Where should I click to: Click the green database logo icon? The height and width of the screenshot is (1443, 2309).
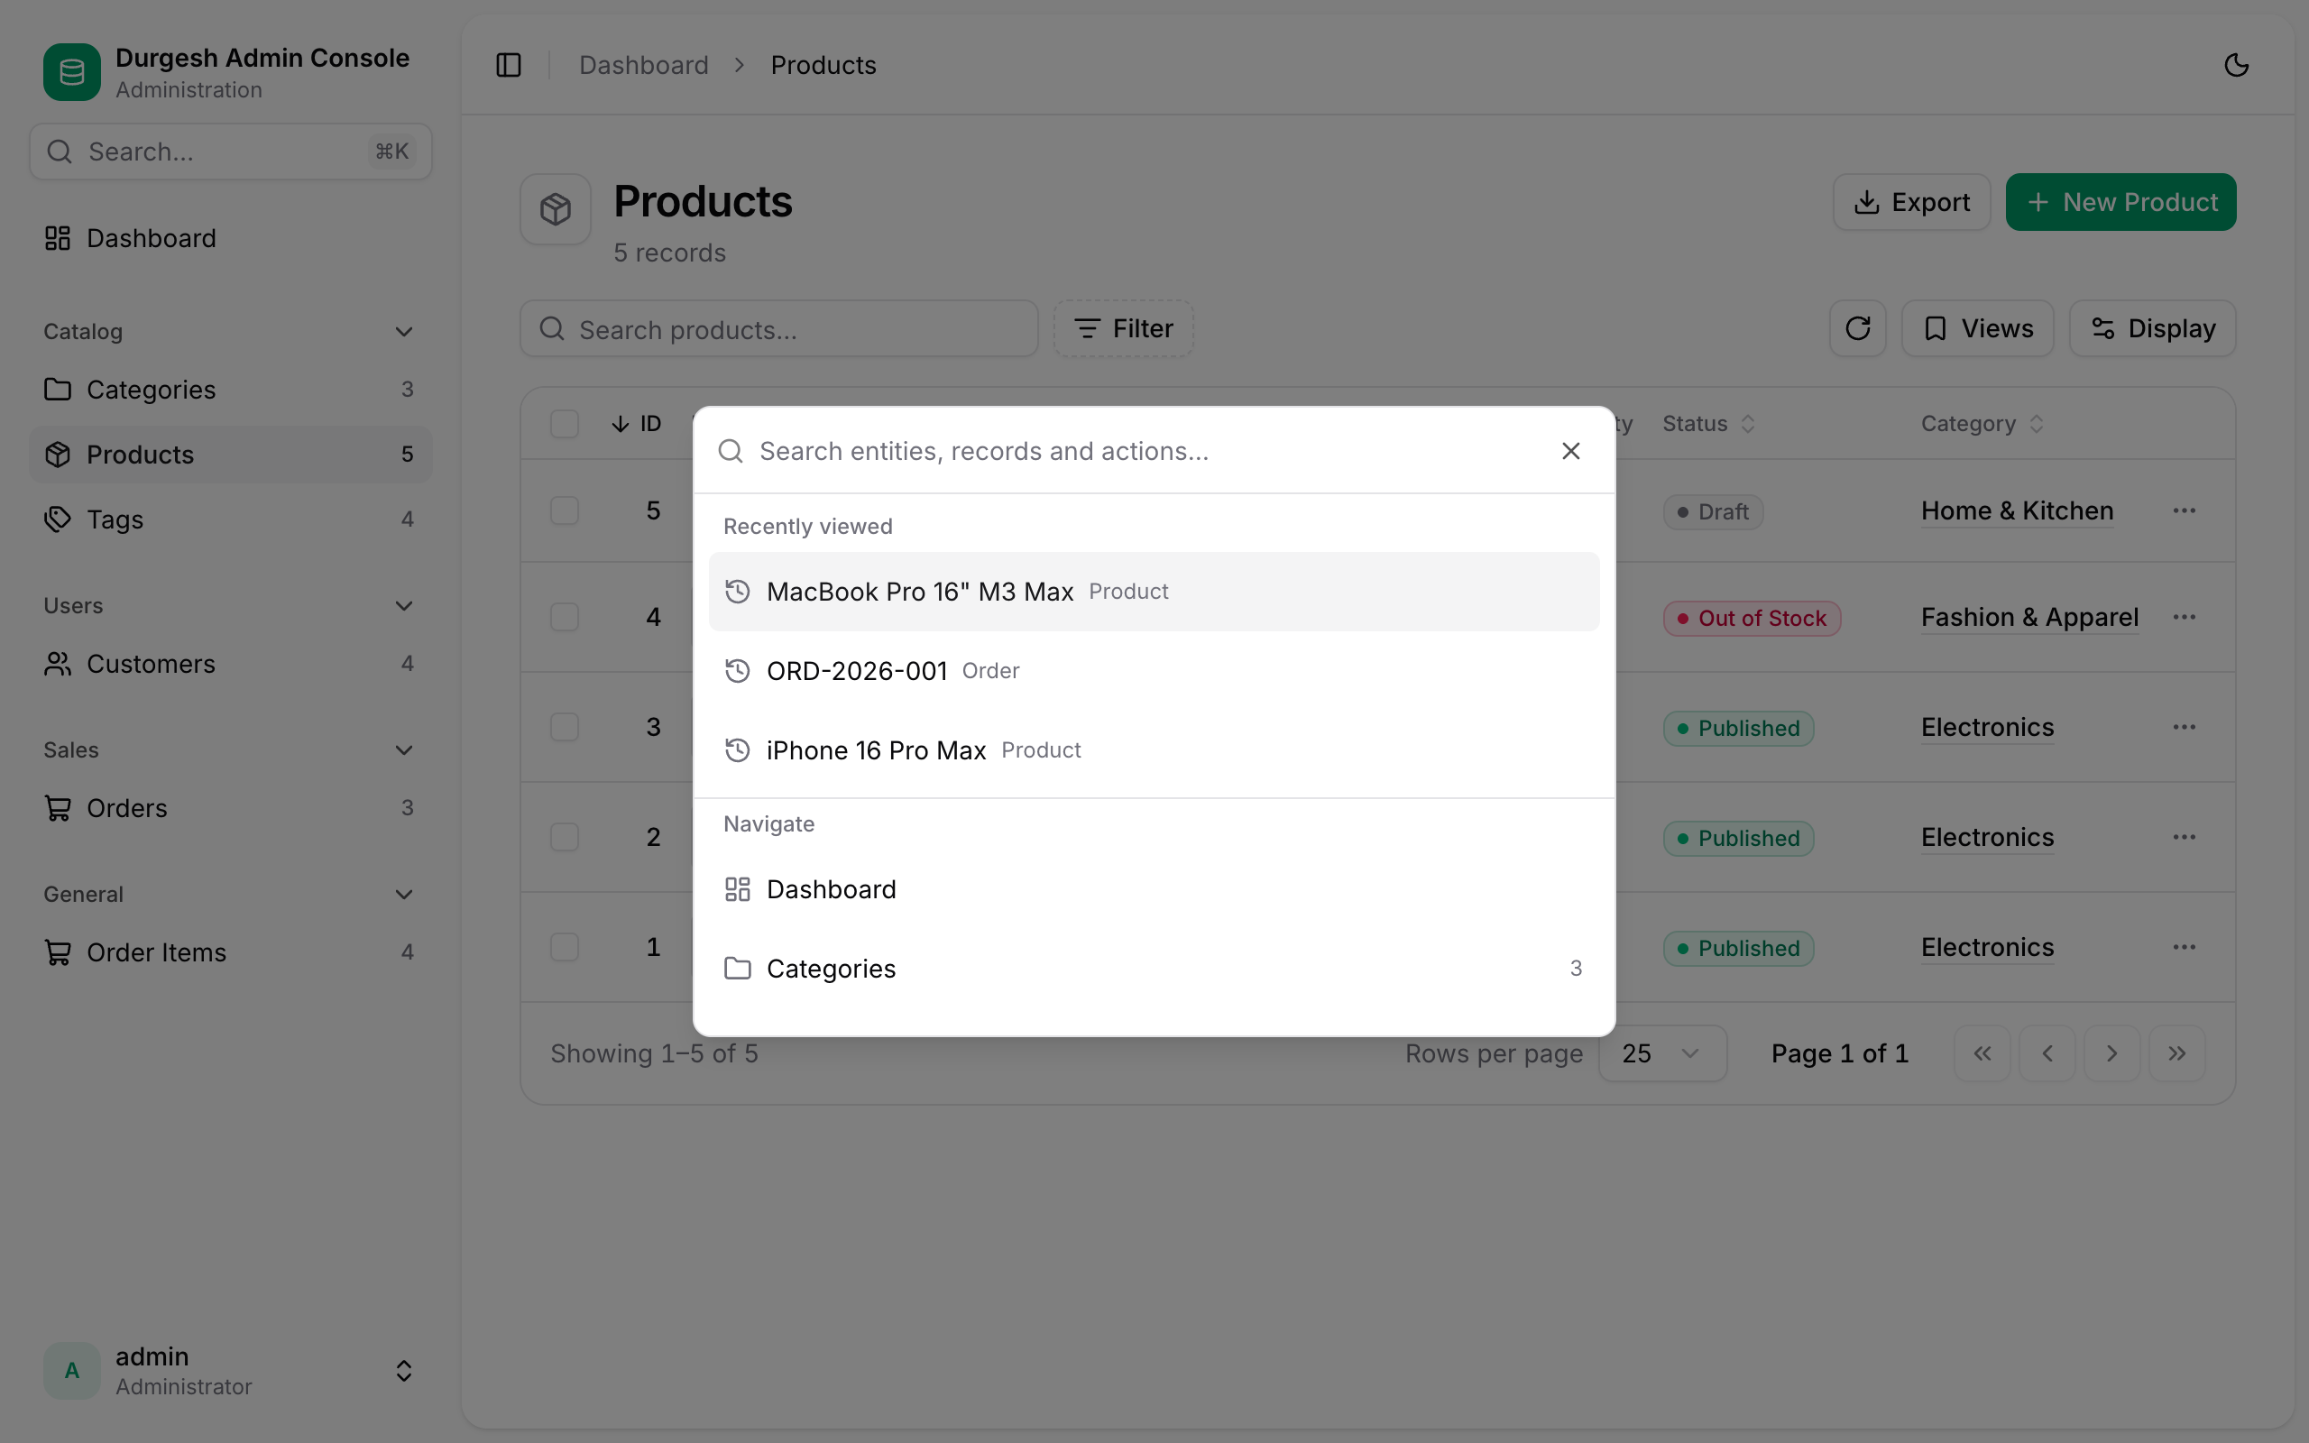[71, 71]
